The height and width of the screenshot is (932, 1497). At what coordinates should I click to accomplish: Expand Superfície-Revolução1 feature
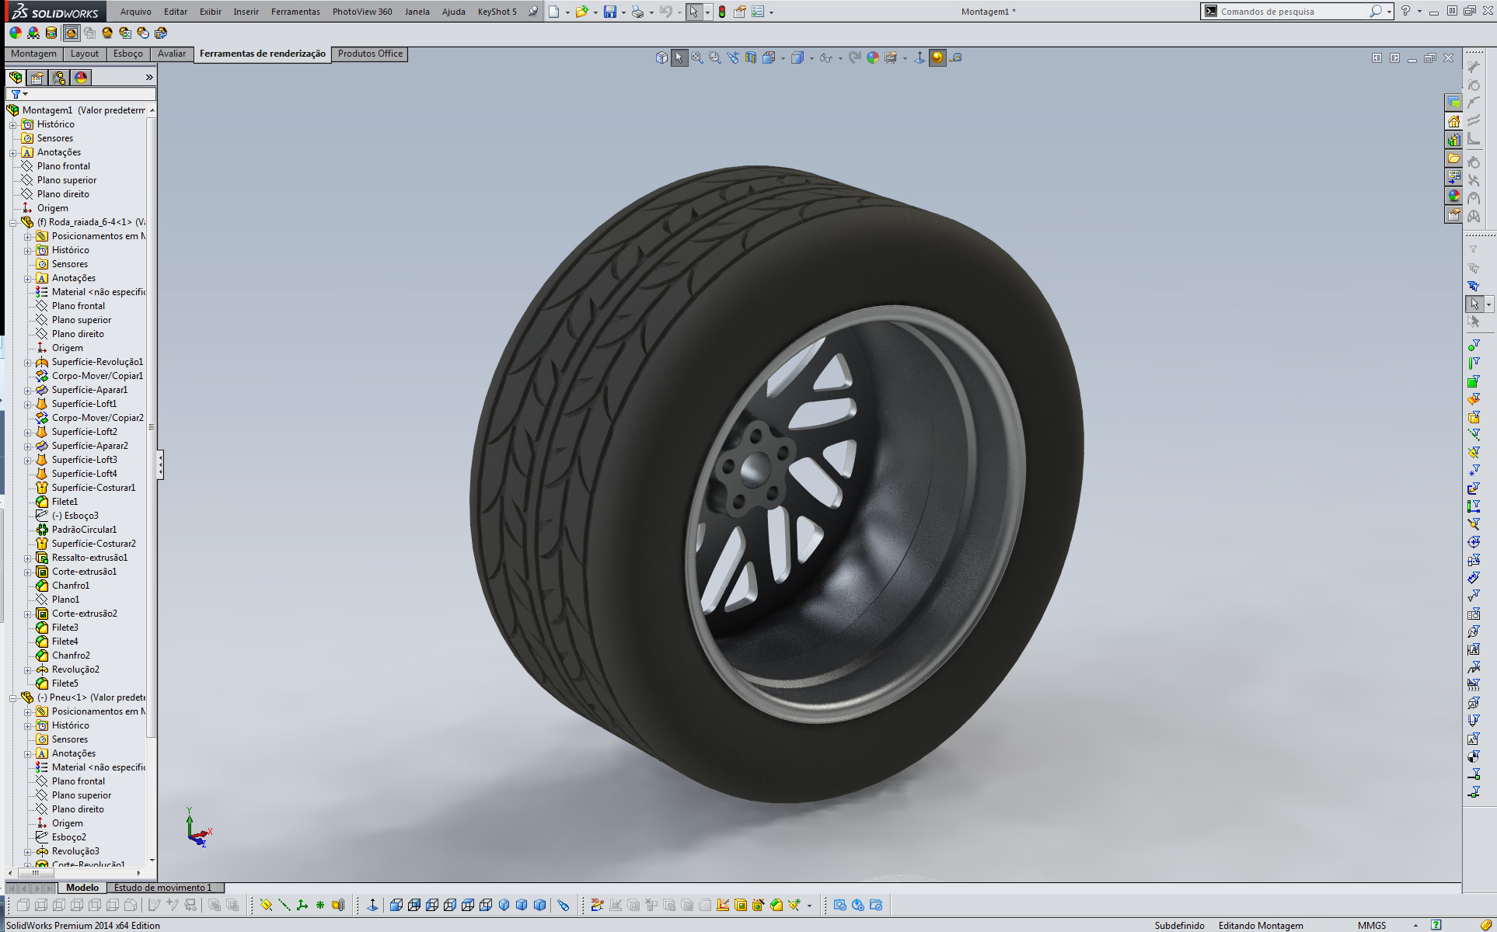pyautogui.click(x=27, y=362)
